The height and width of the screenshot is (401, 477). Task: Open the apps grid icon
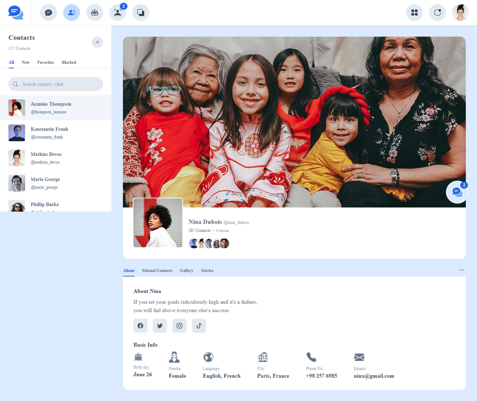414,13
